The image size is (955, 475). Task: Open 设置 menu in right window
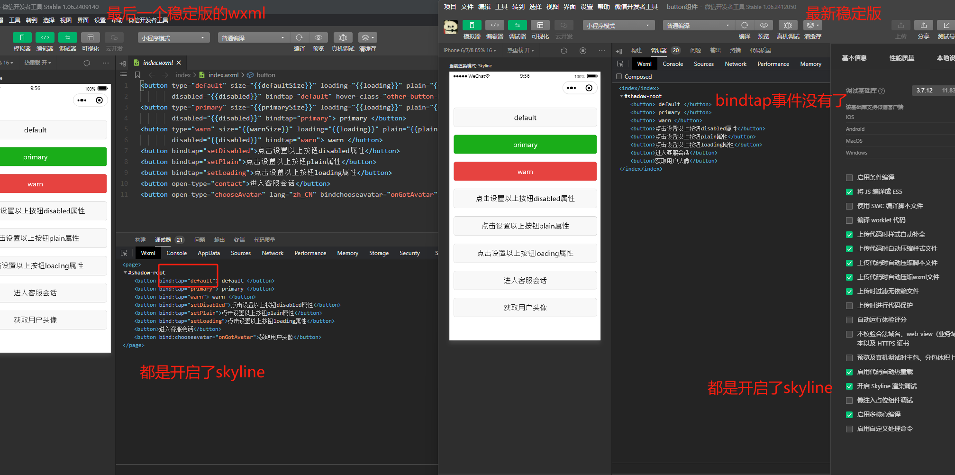tap(587, 7)
